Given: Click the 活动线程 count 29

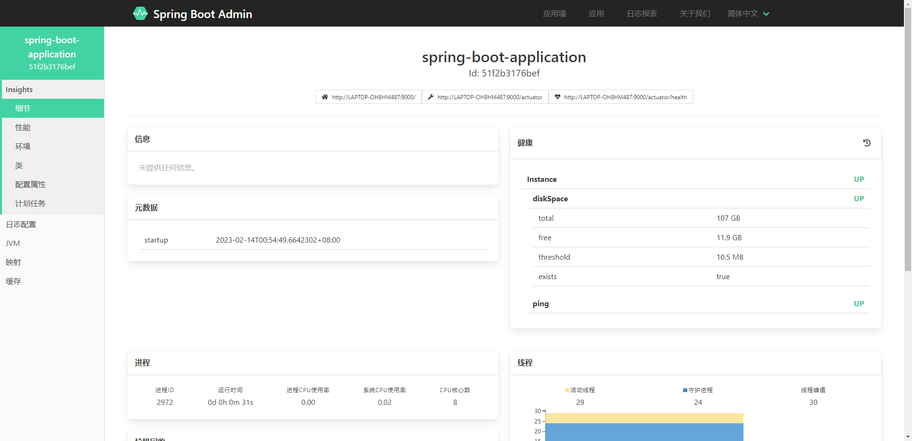Looking at the screenshot, I should point(580,403).
